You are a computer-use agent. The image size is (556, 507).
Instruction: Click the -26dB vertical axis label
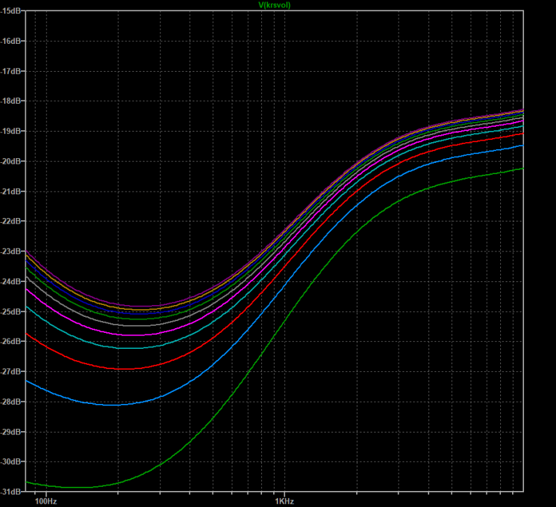click(x=14, y=341)
